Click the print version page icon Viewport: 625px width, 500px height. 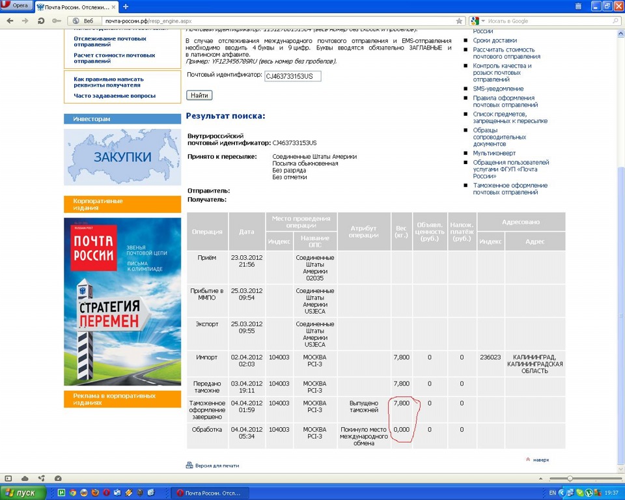pyautogui.click(x=189, y=465)
